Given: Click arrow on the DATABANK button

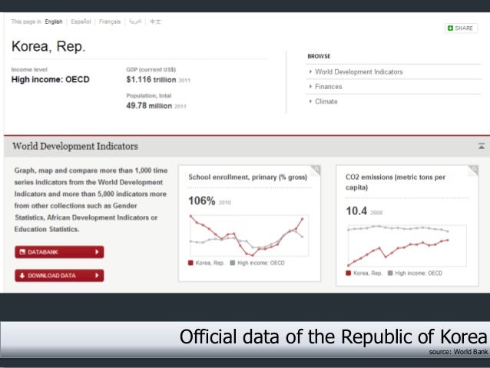Looking at the screenshot, I should click(x=97, y=252).
